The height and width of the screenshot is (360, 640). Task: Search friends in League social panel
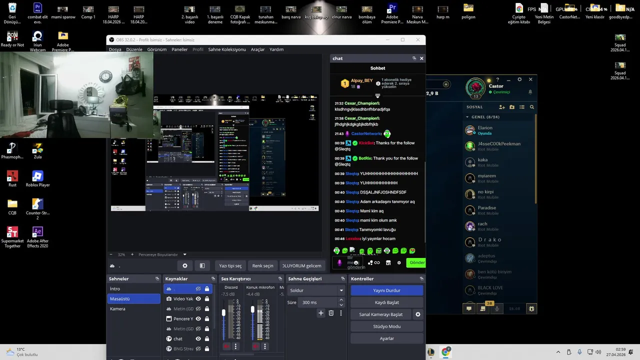(532, 107)
